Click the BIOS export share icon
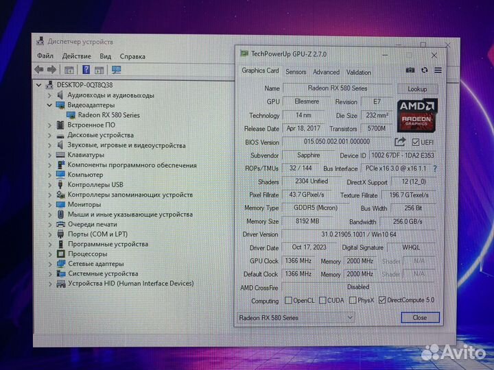 click(x=400, y=142)
